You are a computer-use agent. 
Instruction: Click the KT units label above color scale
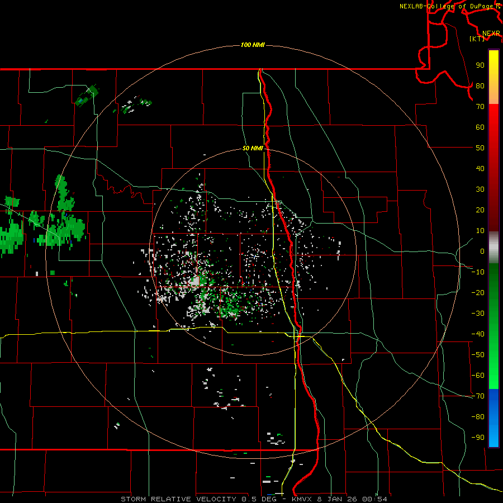coord(477,39)
